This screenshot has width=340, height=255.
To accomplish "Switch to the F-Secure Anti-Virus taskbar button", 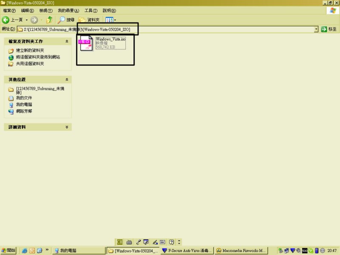I will [187, 251].
